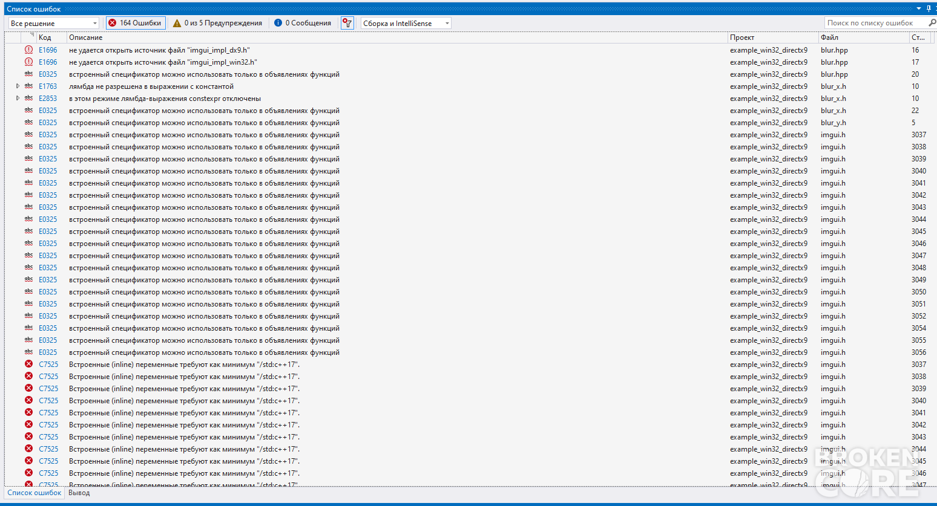Select the Список ошибок tab
The image size is (937, 506).
(35, 493)
